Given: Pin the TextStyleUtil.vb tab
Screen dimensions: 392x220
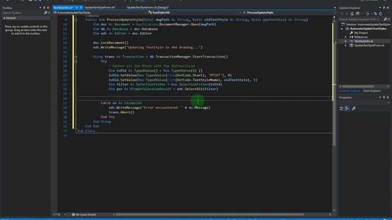Looking at the screenshot, I should coord(77,7).
